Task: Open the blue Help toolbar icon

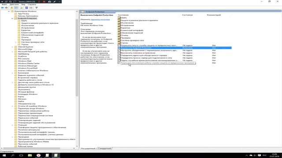Action: point(26,8)
